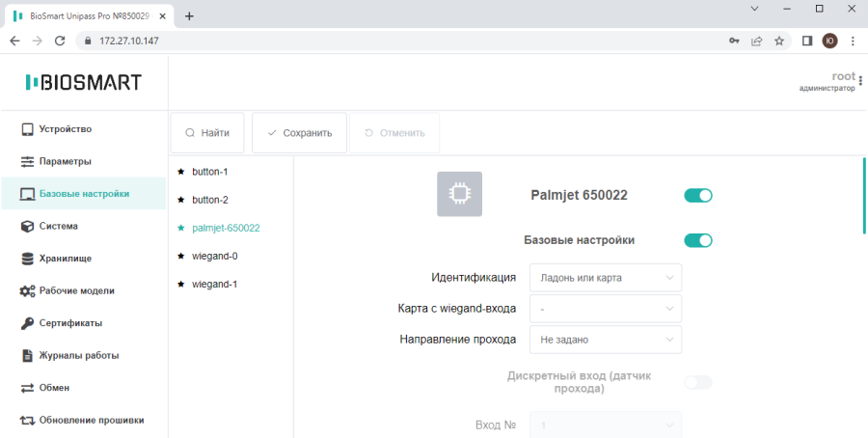Click the Chrome profile avatar

[829, 41]
